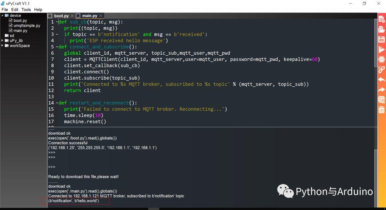Click 'client.set_callback(sub_cb)' on line 8

pyautogui.click(x=102, y=66)
